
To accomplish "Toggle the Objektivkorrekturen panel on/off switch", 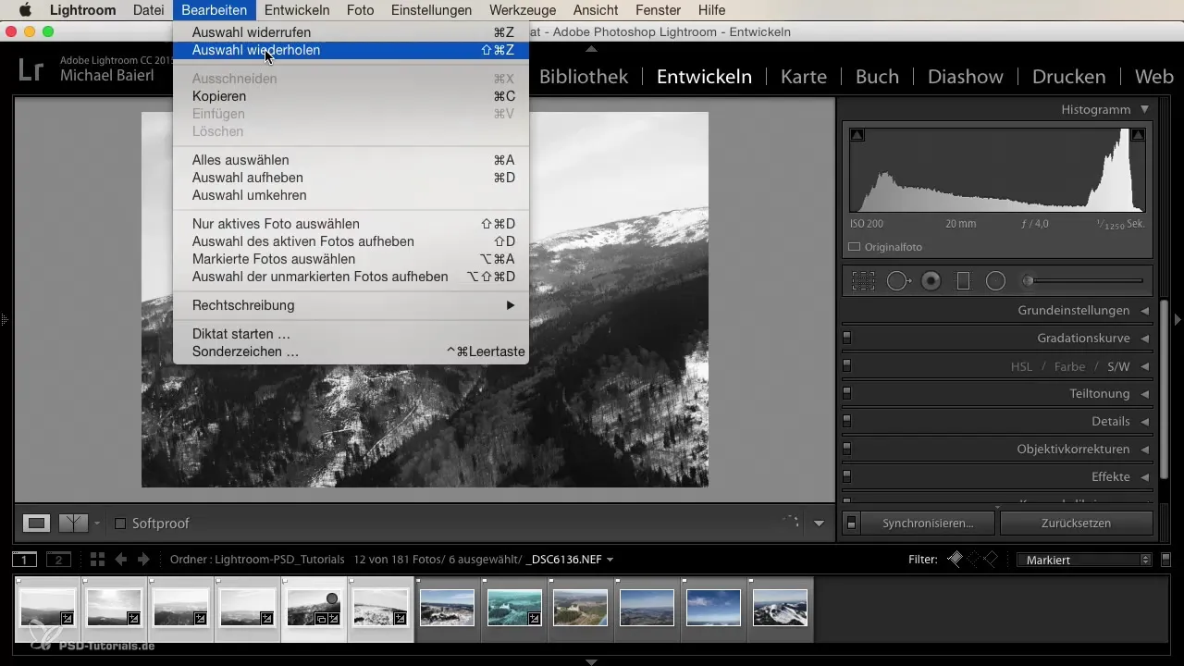I will coord(846,450).
